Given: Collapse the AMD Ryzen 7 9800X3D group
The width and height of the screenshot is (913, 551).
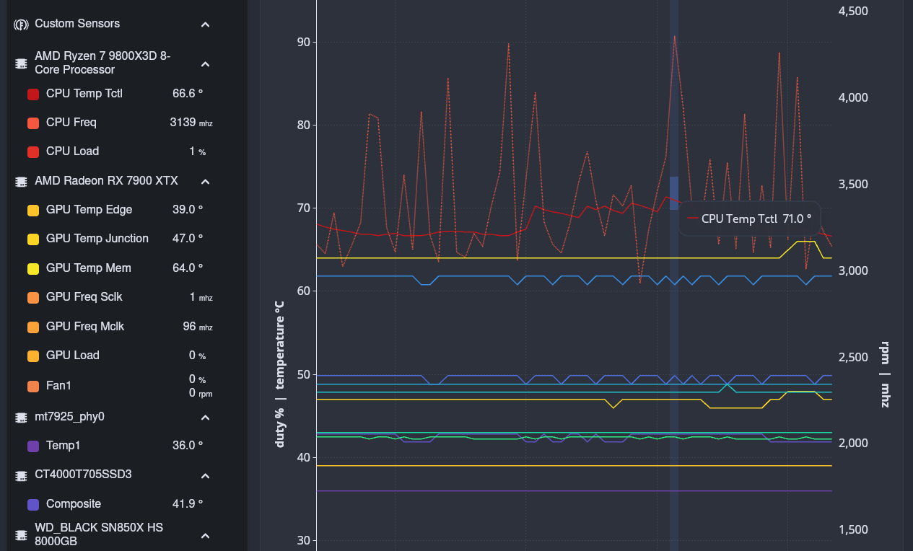Looking at the screenshot, I should click(205, 64).
